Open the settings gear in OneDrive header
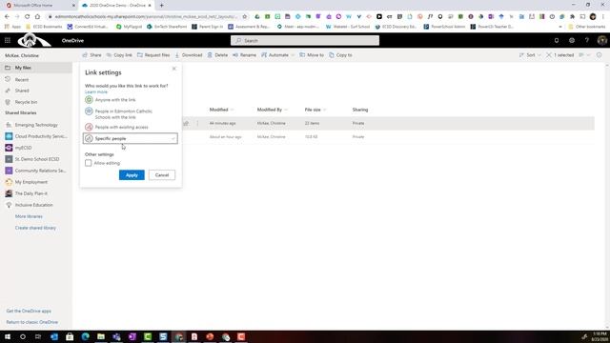The height and width of the screenshot is (343, 610). point(572,40)
